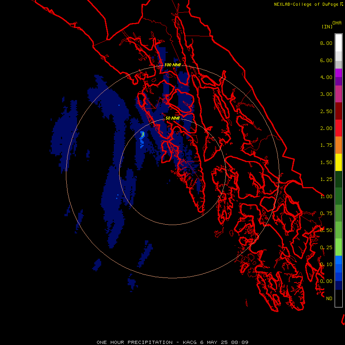Click the 100 NMI range ring label

172,65
